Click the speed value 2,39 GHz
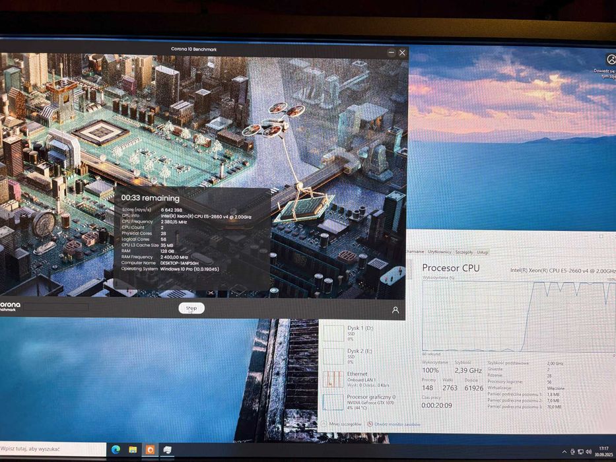Screen dimensions: 616x462 [x=468, y=370]
